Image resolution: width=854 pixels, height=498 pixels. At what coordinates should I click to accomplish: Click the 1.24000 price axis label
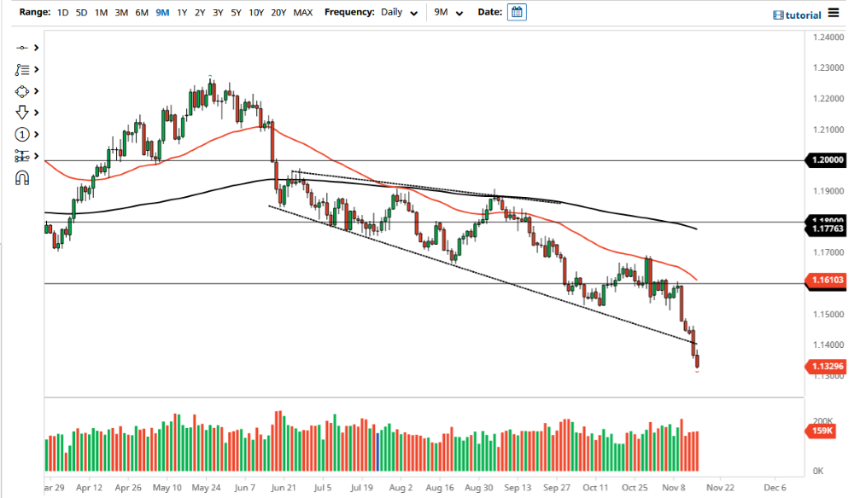(x=828, y=38)
